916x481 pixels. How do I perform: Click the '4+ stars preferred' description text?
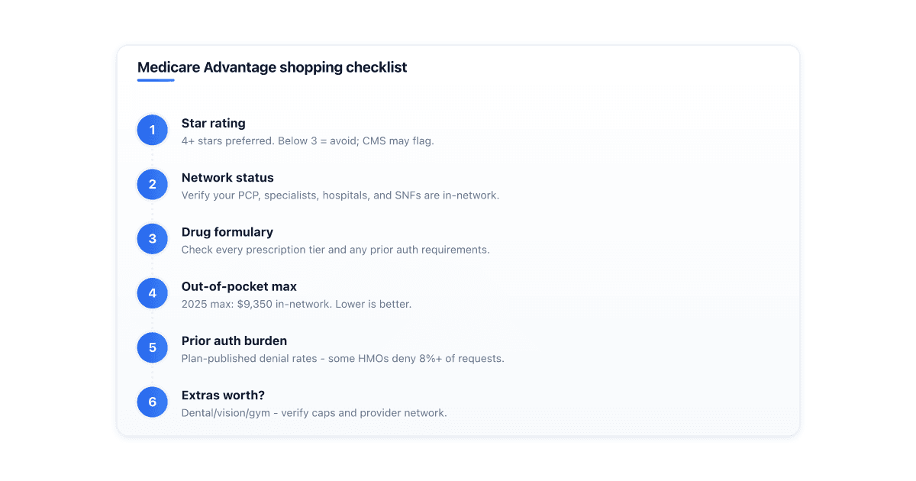pyautogui.click(x=308, y=141)
